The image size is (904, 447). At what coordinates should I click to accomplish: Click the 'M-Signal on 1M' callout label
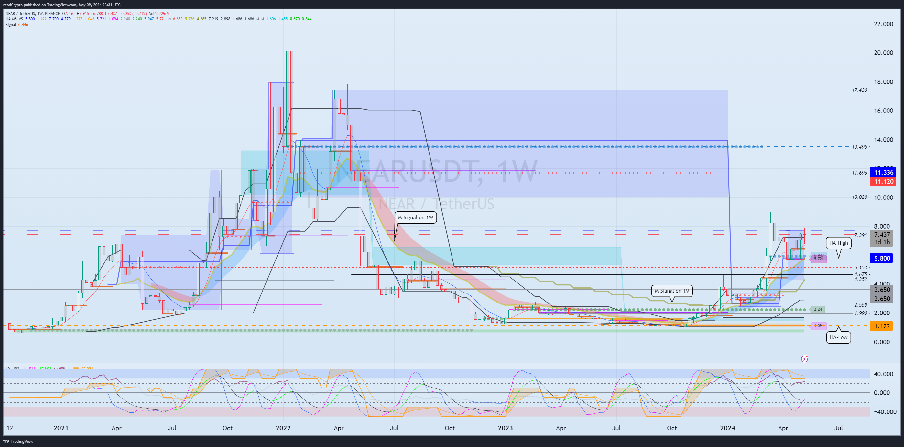tap(672, 291)
